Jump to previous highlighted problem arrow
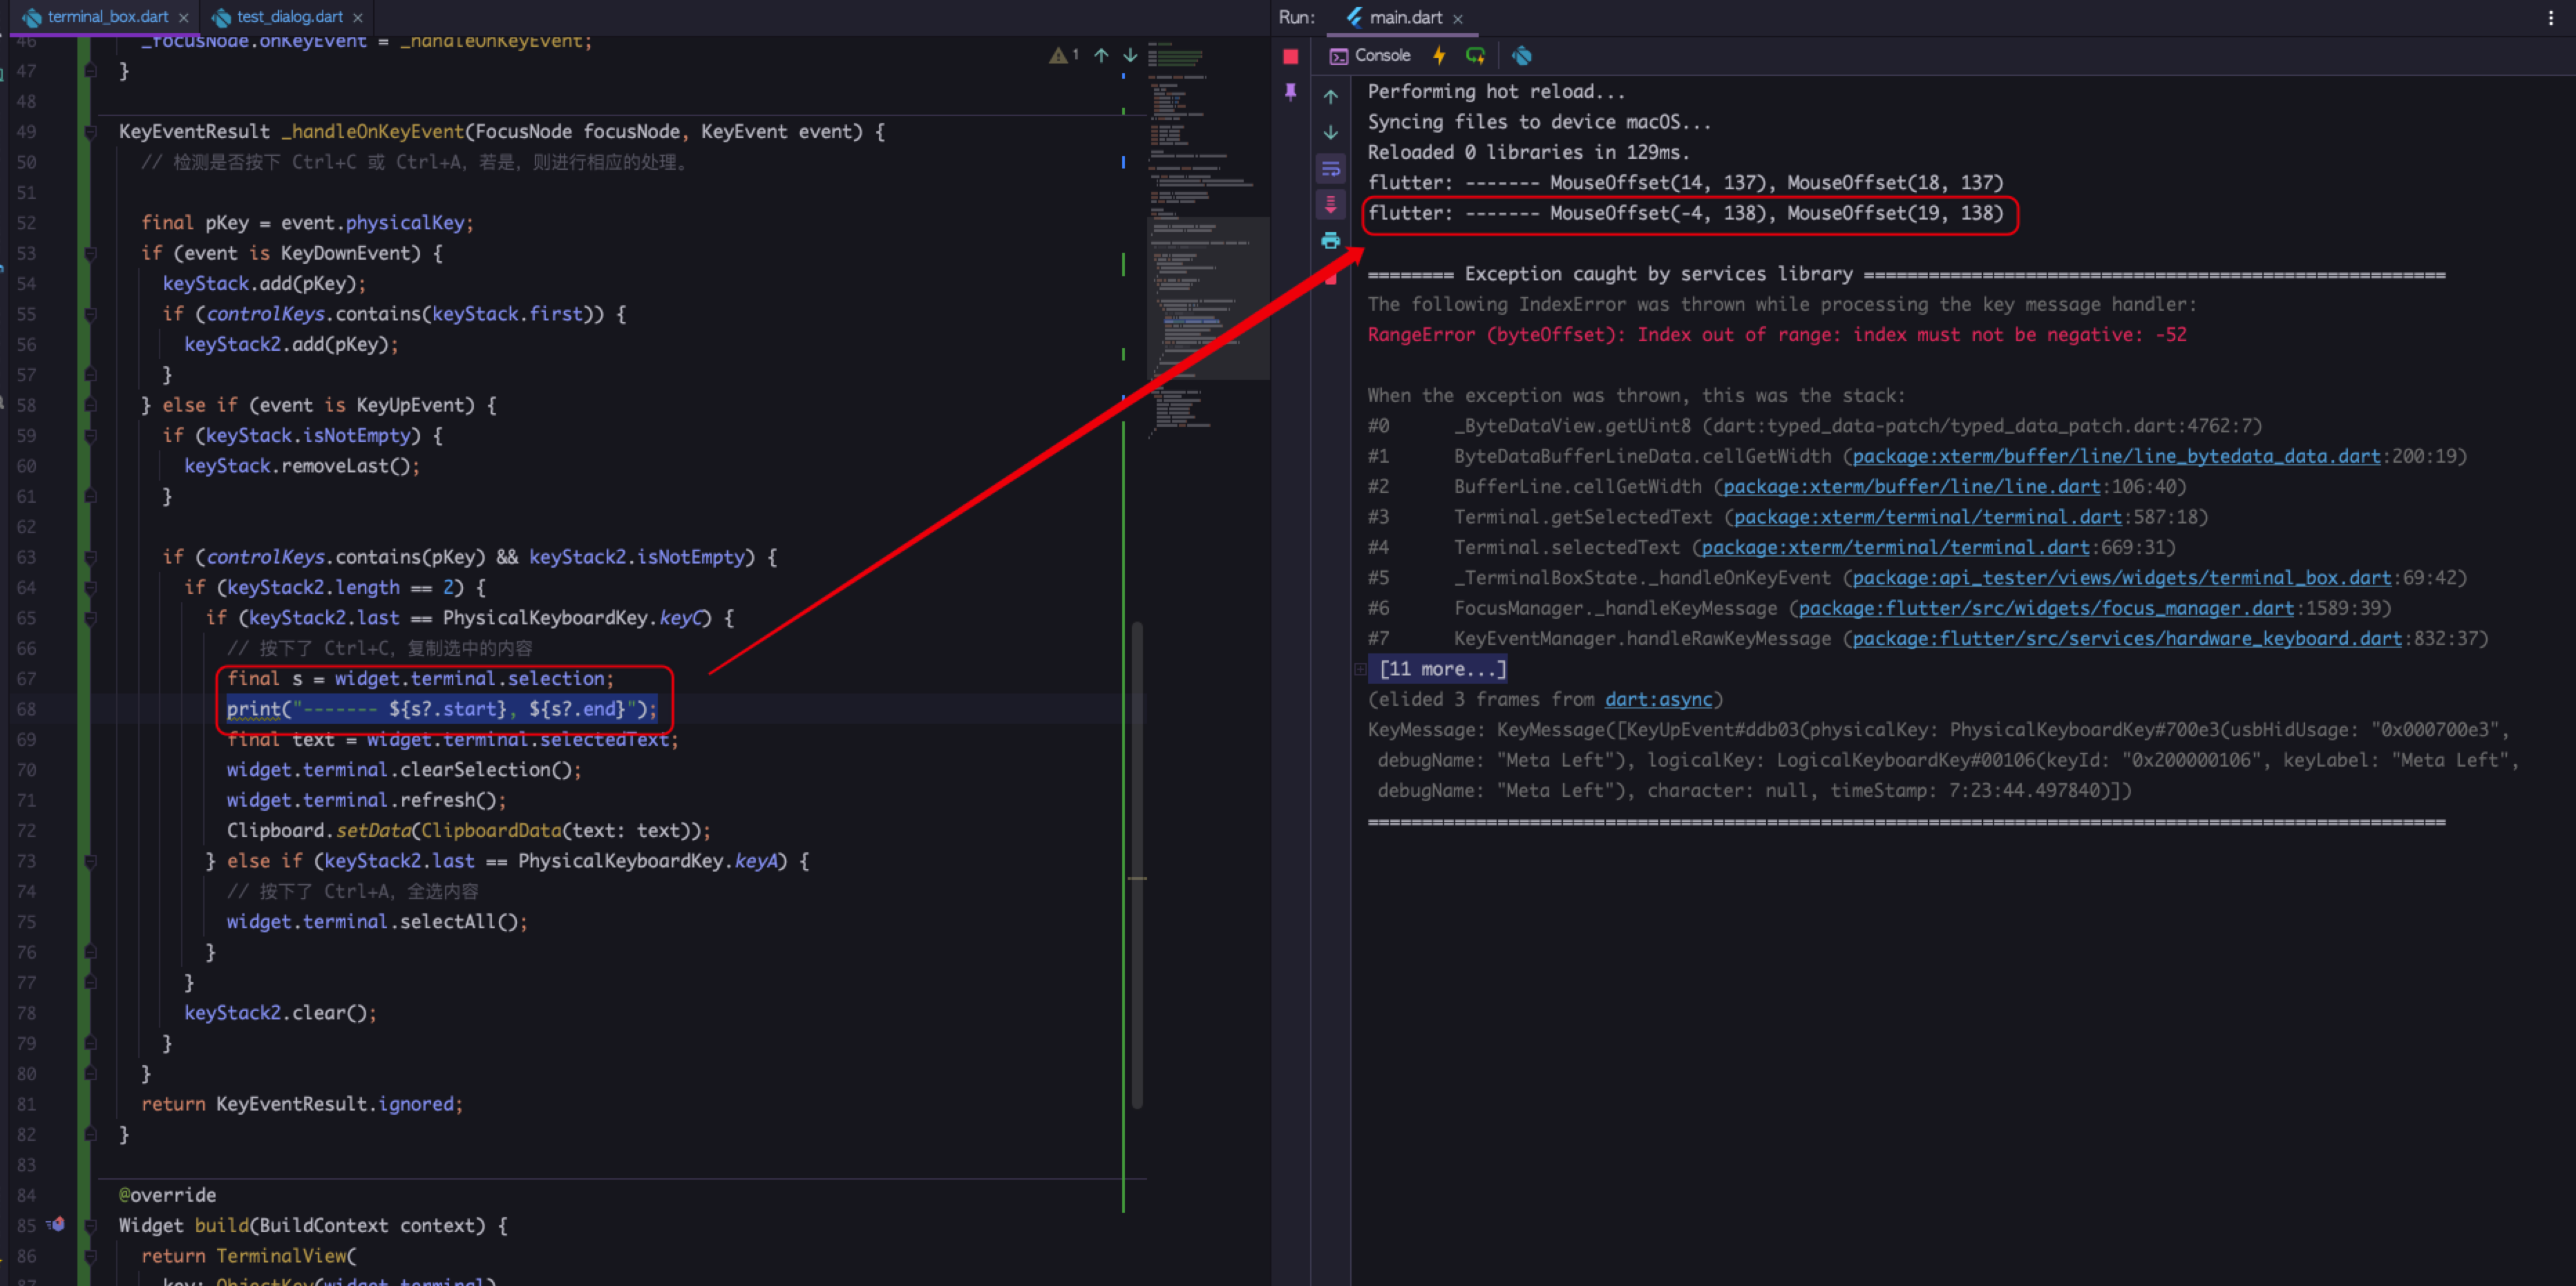Image resolution: width=2576 pixels, height=1286 pixels. point(1100,56)
